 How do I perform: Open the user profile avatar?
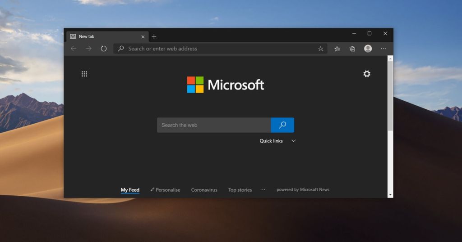[x=368, y=49]
